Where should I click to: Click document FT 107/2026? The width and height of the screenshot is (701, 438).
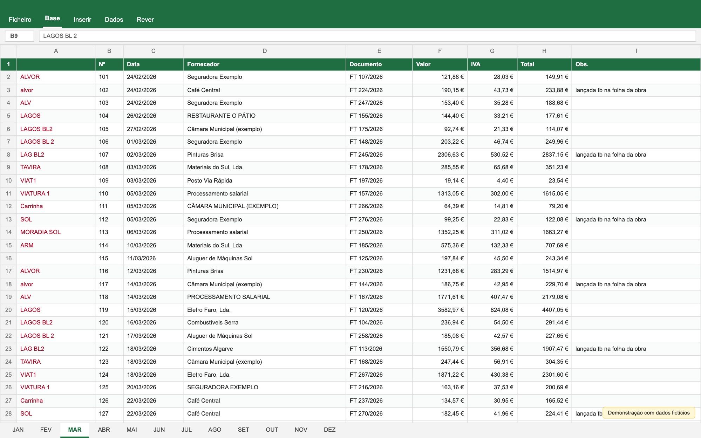(379, 77)
